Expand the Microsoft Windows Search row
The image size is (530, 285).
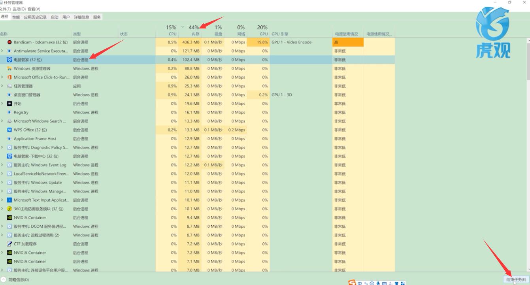pyautogui.click(x=2, y=121)
